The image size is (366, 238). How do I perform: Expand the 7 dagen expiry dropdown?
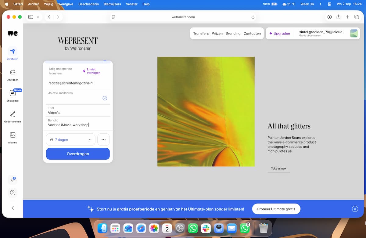71,139
